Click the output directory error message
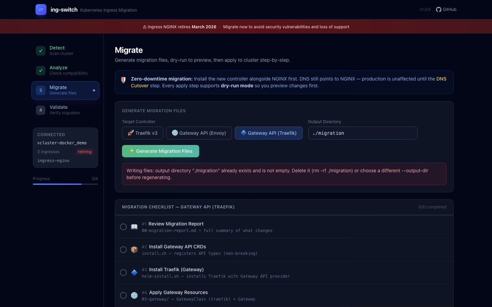 [x=284, y=174]
